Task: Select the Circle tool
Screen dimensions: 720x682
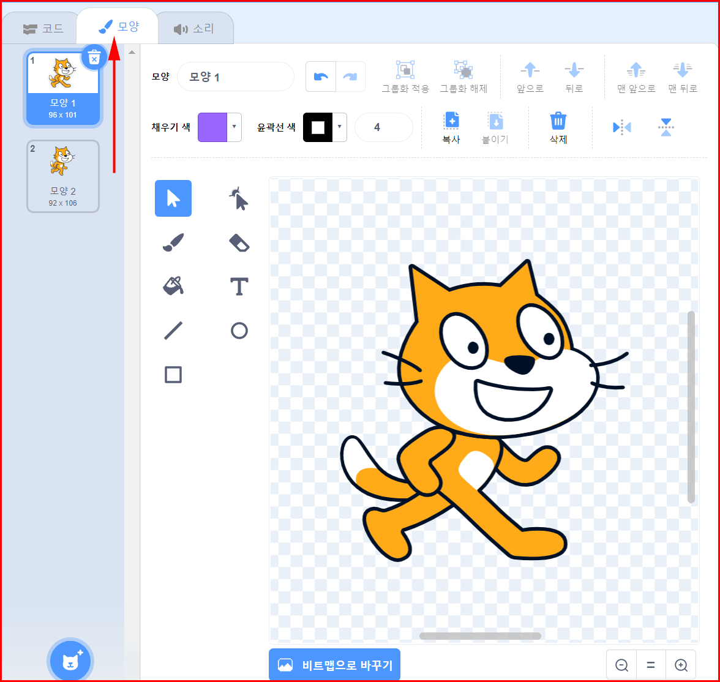Action: tap(239, 331)
